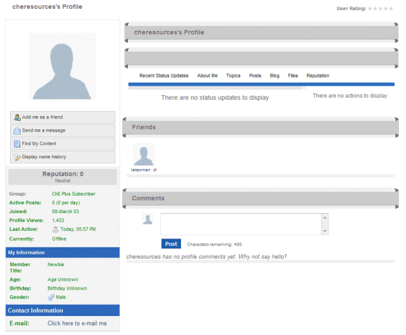Switch to the About Me tab

pos(207,76)
